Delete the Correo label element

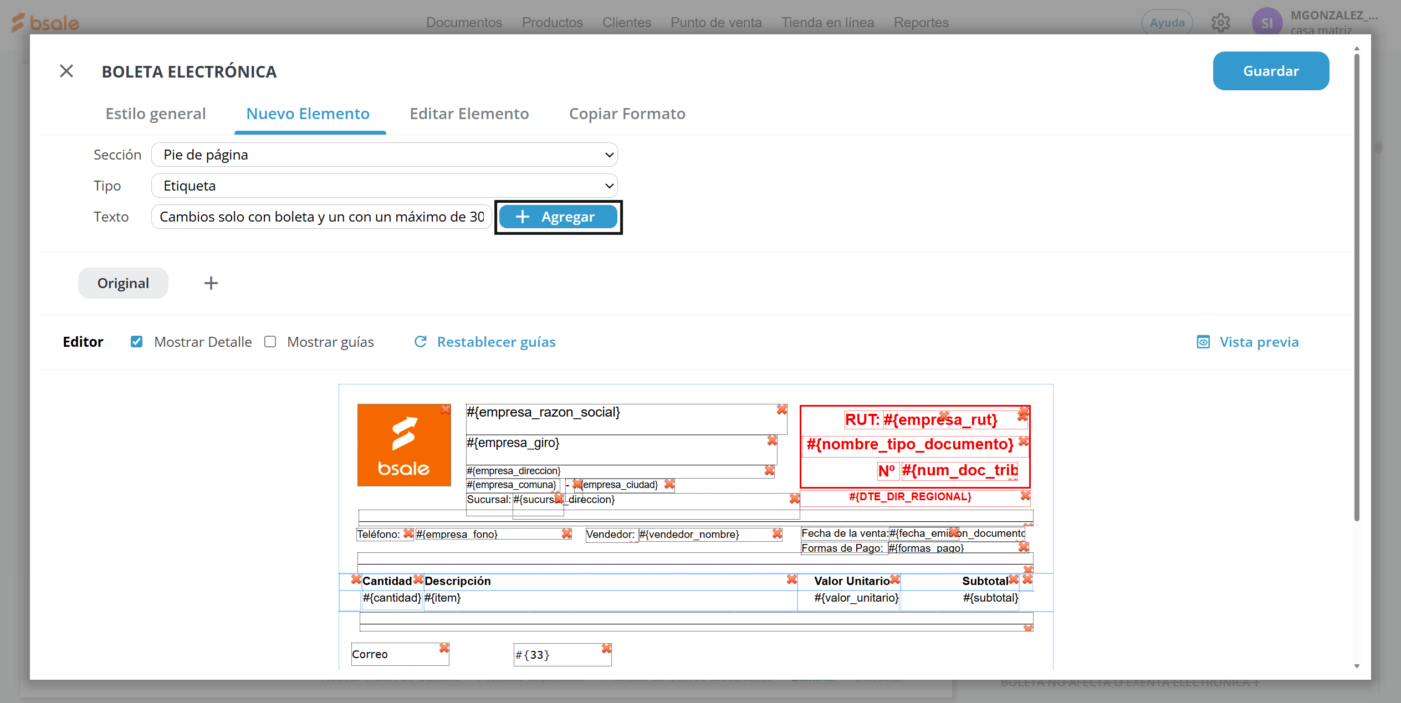pyautogui.click(x=444, y=648)
